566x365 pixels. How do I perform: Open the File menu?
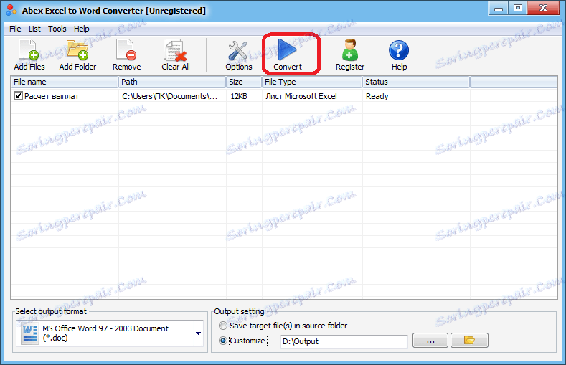[15, 29]
